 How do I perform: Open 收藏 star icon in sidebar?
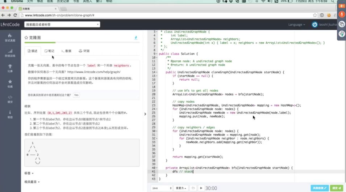[10, 84]
